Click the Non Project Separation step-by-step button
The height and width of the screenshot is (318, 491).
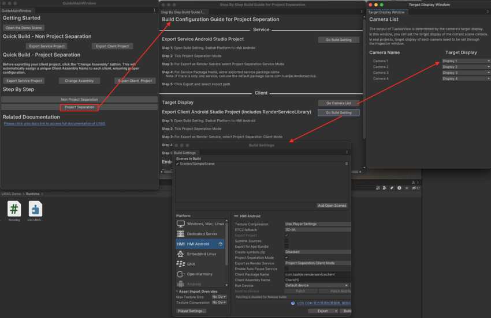79,99
